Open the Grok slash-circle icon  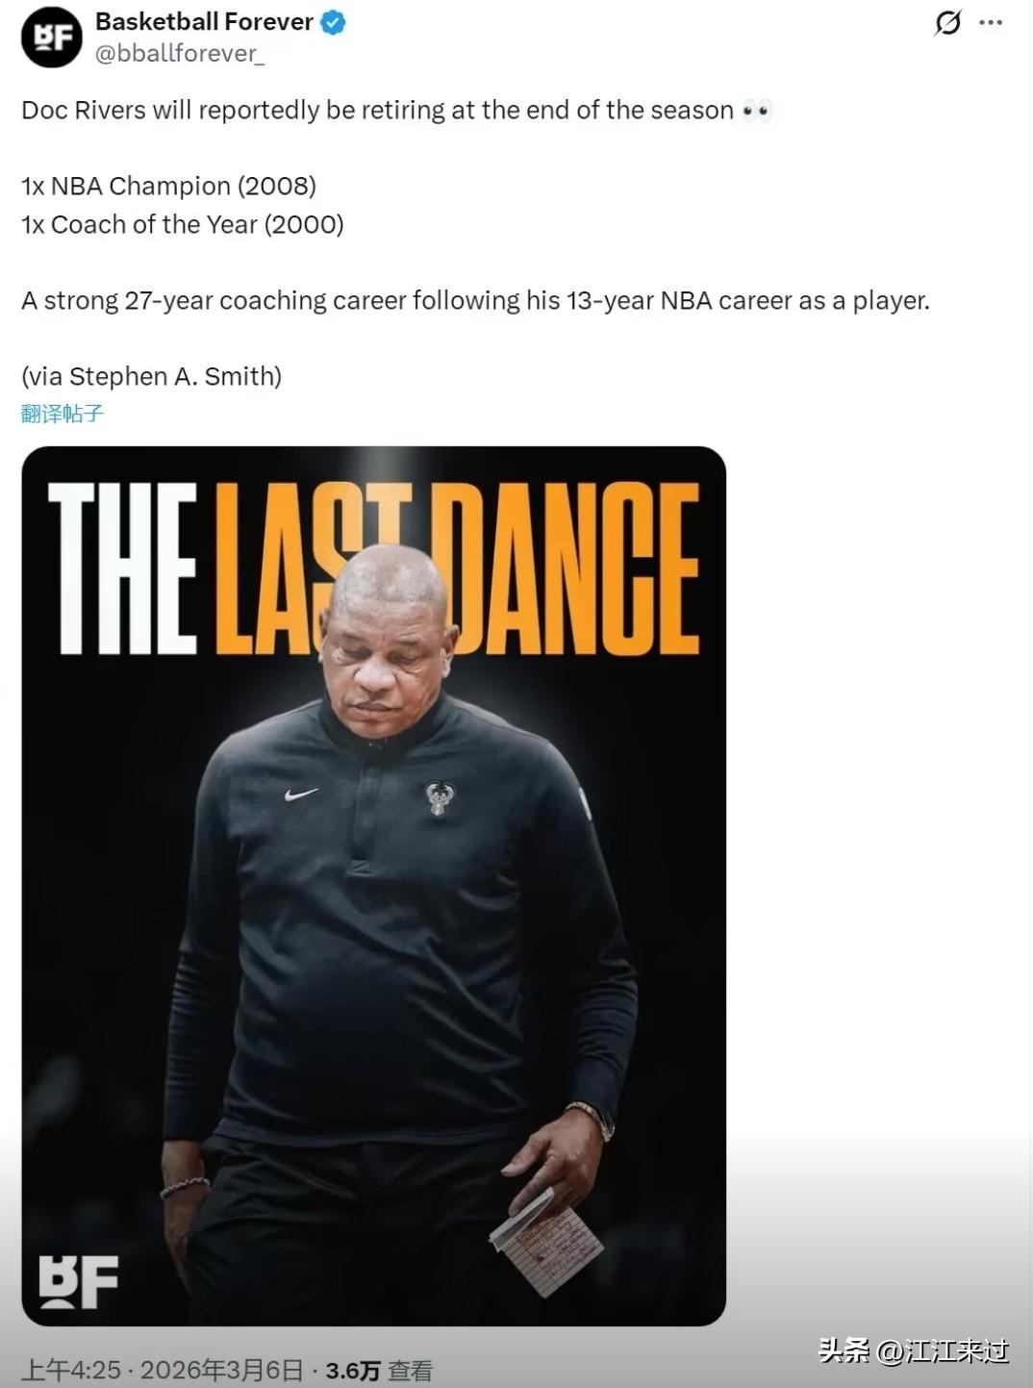[947, 22]
